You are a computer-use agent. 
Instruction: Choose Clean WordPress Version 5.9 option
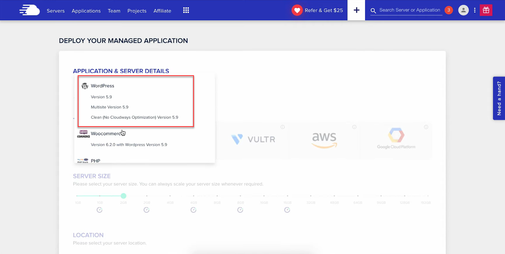134,117
